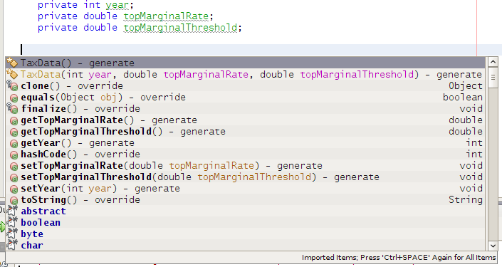This screenshot has width=502, height=267.
Task: Click the completion list scrollbar thumb
Action: click(x=493, y=78)
